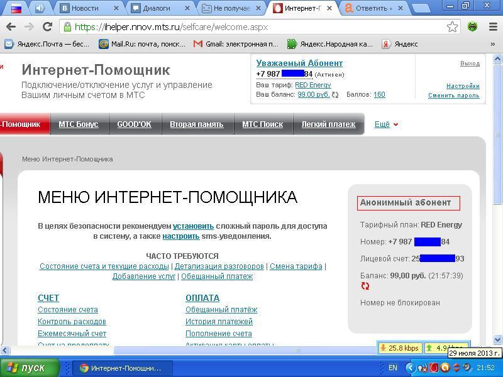This screenshot has width=503, height=377.
Task: Switch keyboard language via EN indicator
Action: [x=392, y=368]
